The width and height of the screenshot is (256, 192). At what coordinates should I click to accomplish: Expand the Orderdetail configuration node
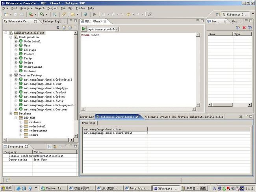(x=16, y=41)
